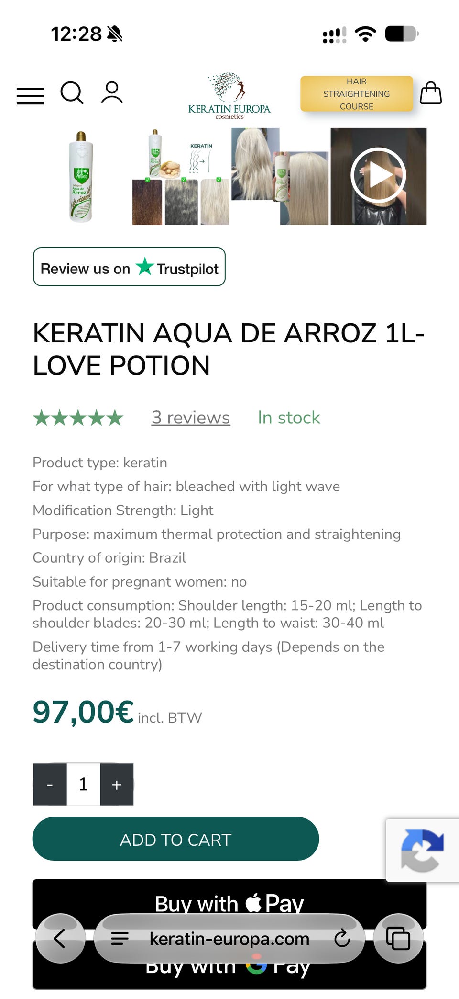The width and height of the screenshot is (459, 999).
Task: Open Hair Straightening Course banner
Action: (x=357, y=94)
